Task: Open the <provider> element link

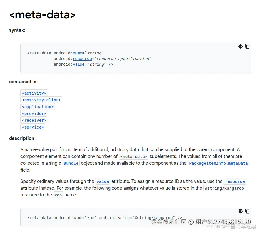Action: coord(34,114)
